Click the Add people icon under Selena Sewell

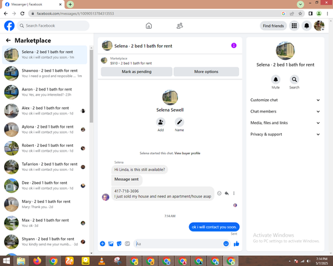[161, 122]
